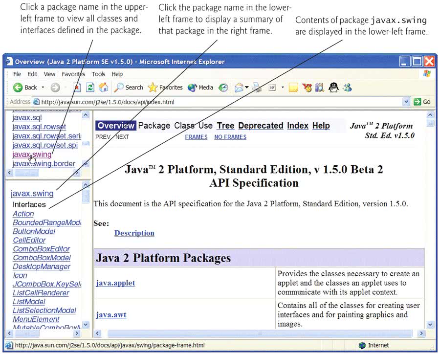Open the Deprecated link in the API navigation bar
Screen dimensions: 440x354
click(x=261, y=126)
